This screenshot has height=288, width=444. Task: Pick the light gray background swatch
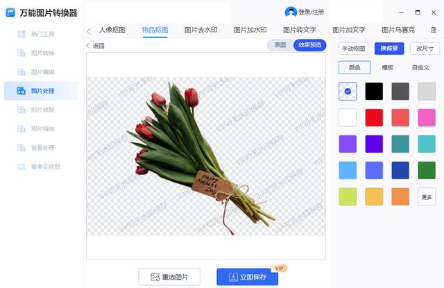click(427, 91)
